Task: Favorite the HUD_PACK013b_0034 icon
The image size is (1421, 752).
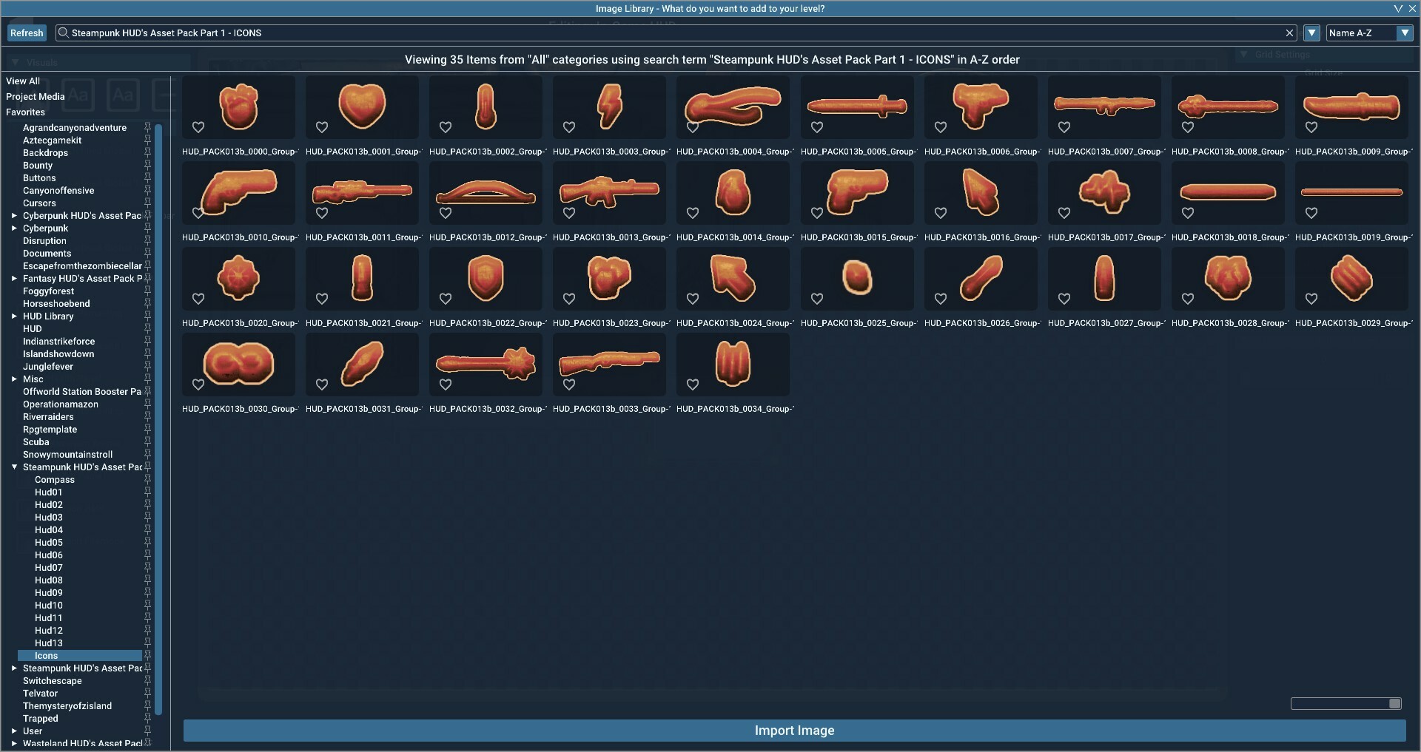Action: click(x=693, y=385)
